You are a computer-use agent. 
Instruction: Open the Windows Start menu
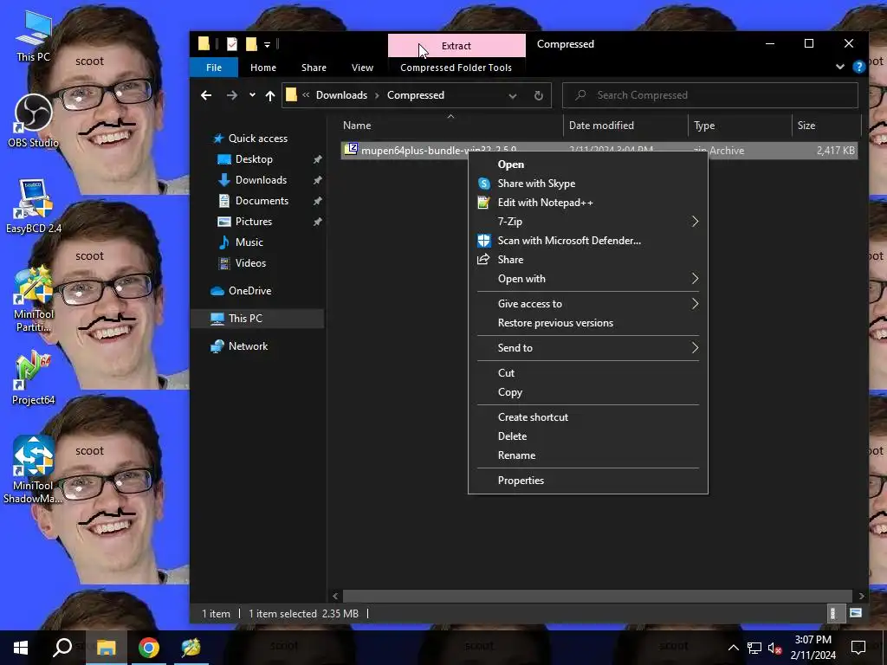coord(21,648)
